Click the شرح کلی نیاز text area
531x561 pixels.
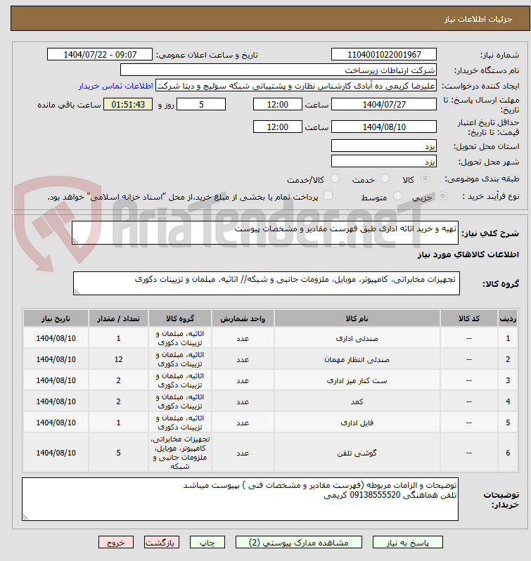pyautogui.click(x=265, y=233)
